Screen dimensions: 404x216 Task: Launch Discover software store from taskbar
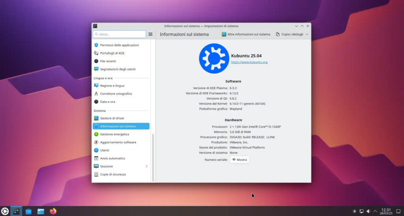(x=28, y=211)
